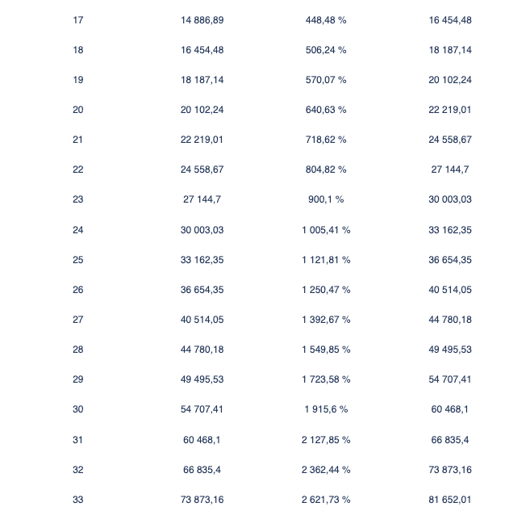Select the 1 121,81 % cell

[326, 260]
